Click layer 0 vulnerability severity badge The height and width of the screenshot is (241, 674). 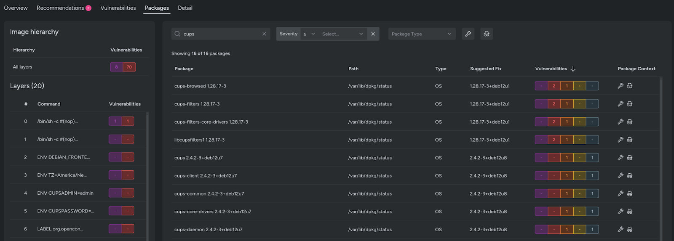pyautogui.click(x=121, y=121)
